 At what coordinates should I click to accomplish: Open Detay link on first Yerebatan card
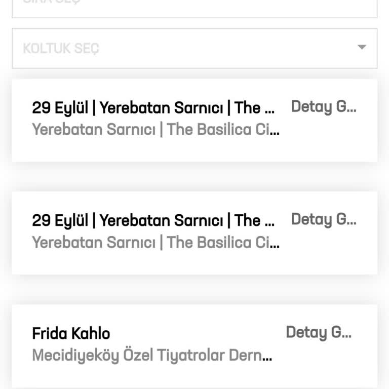point(323,107)
